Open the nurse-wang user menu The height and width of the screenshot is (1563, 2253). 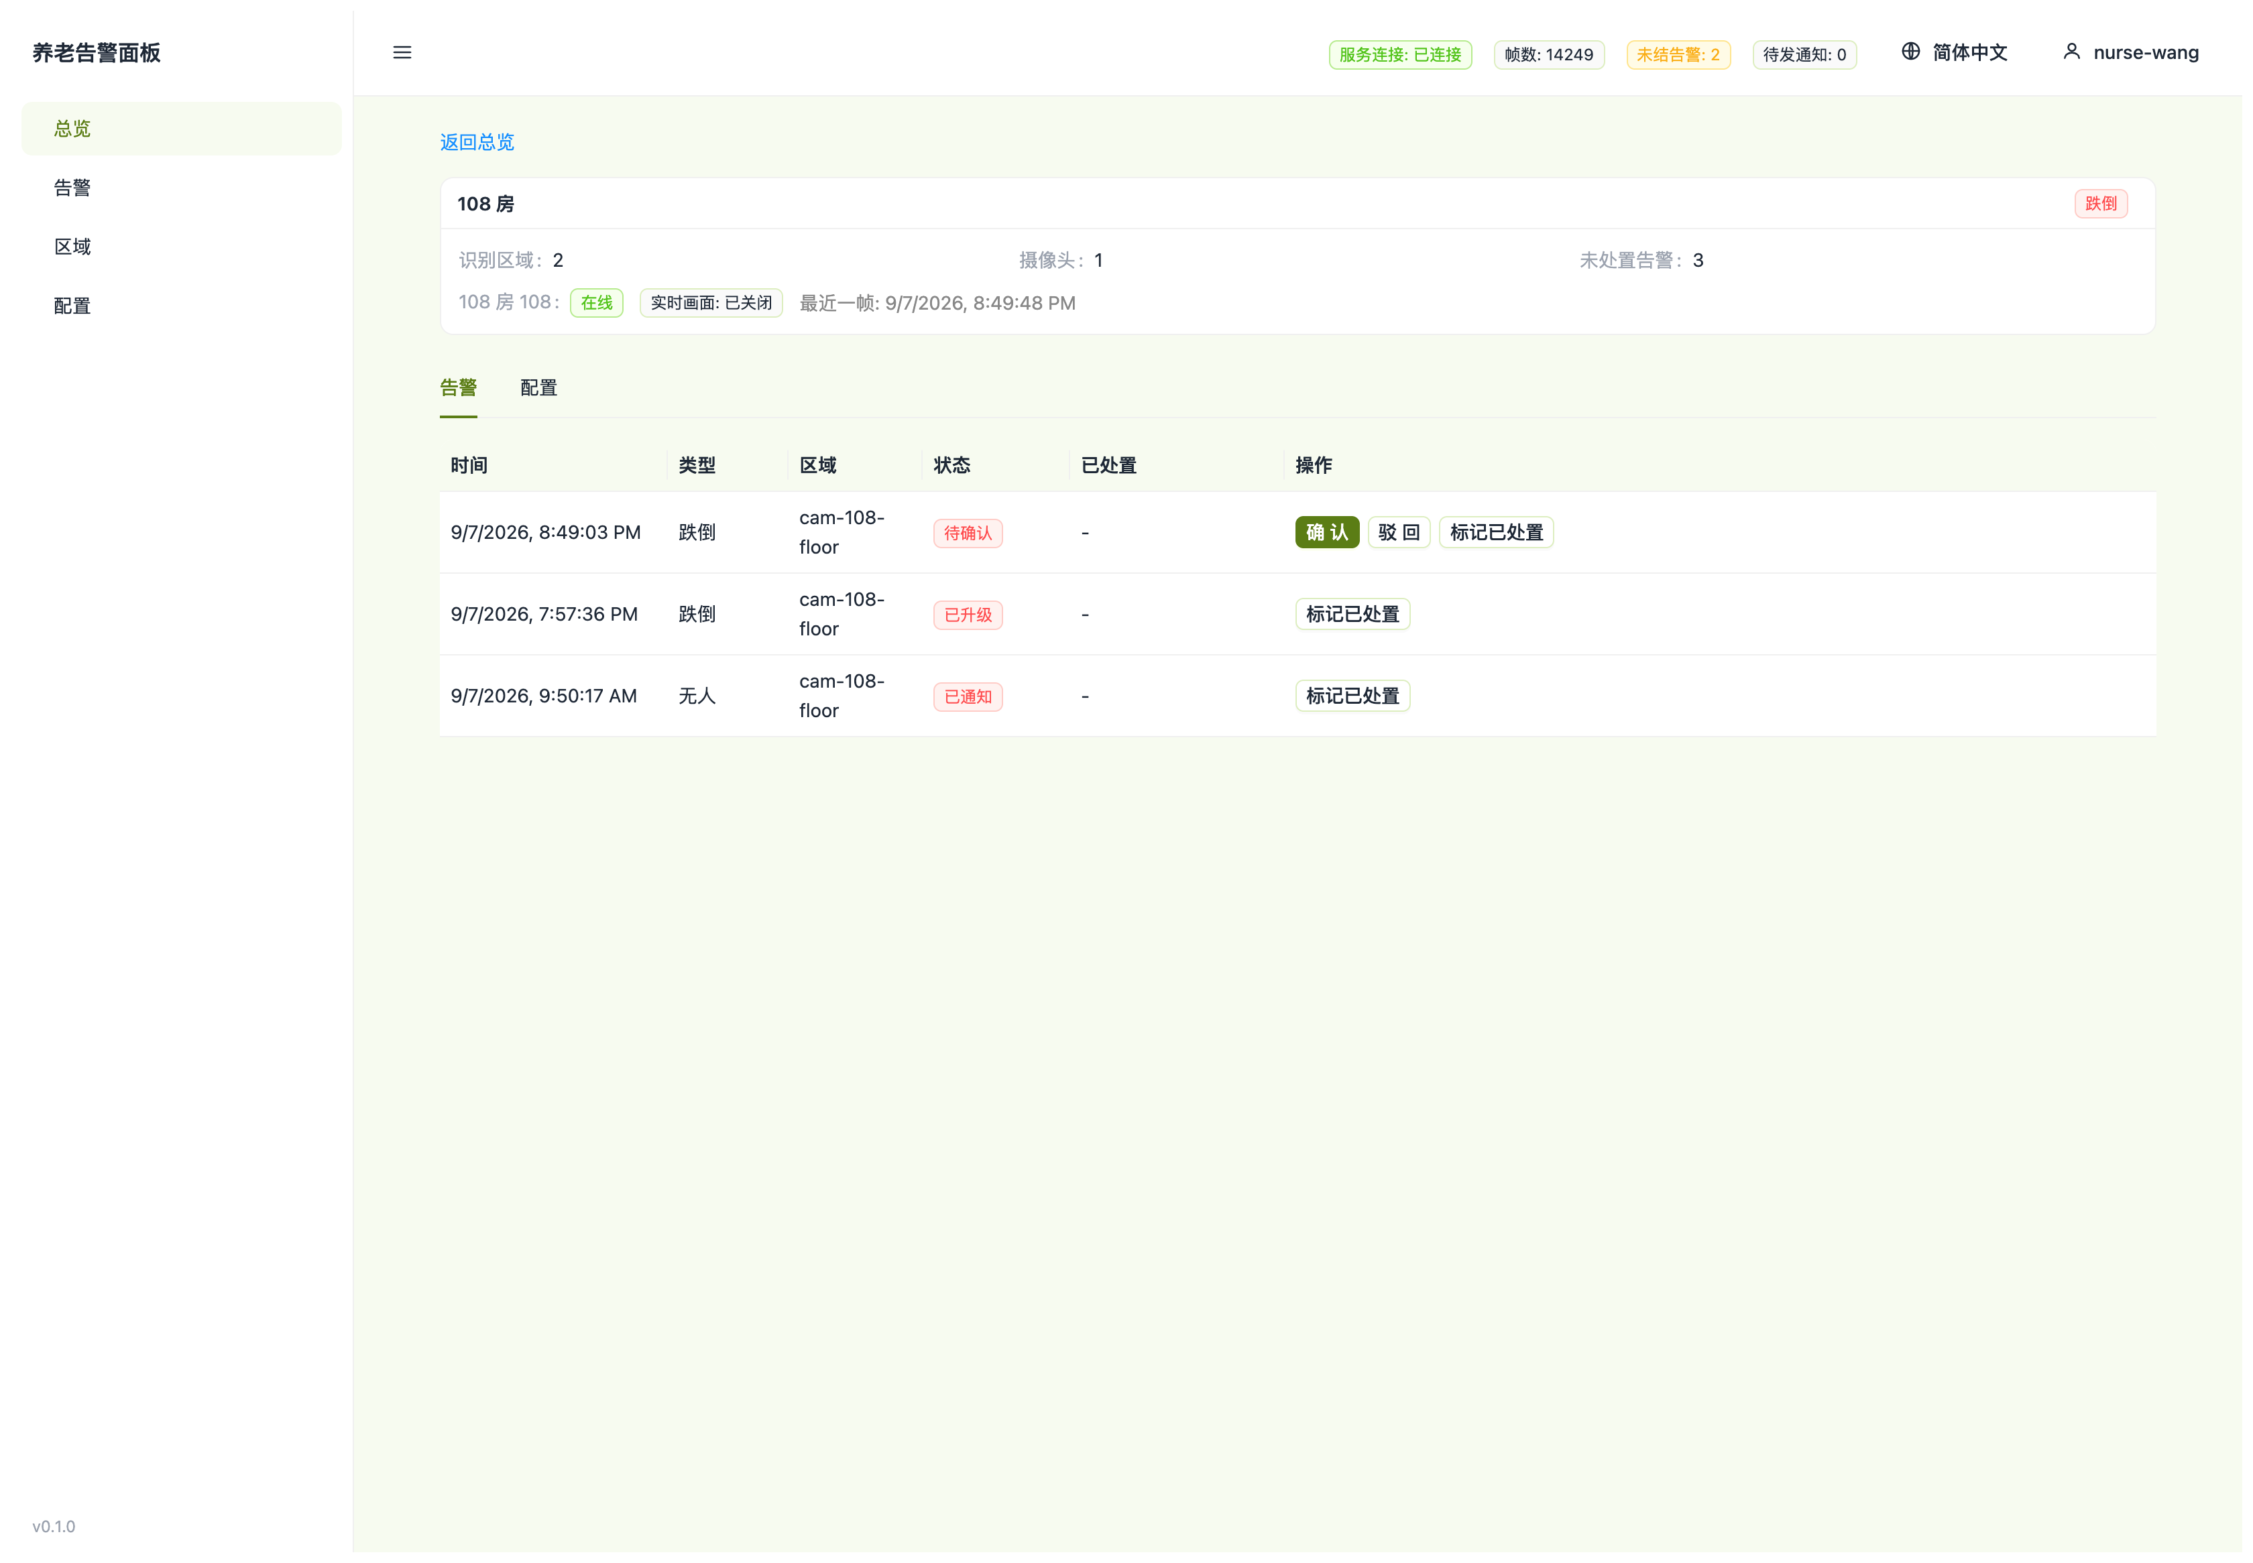point(2130,52)
